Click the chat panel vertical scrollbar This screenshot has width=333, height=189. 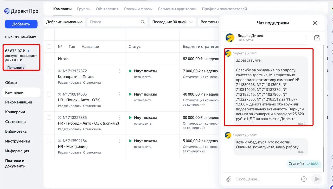pyautogui.click(x=323, y=160)
